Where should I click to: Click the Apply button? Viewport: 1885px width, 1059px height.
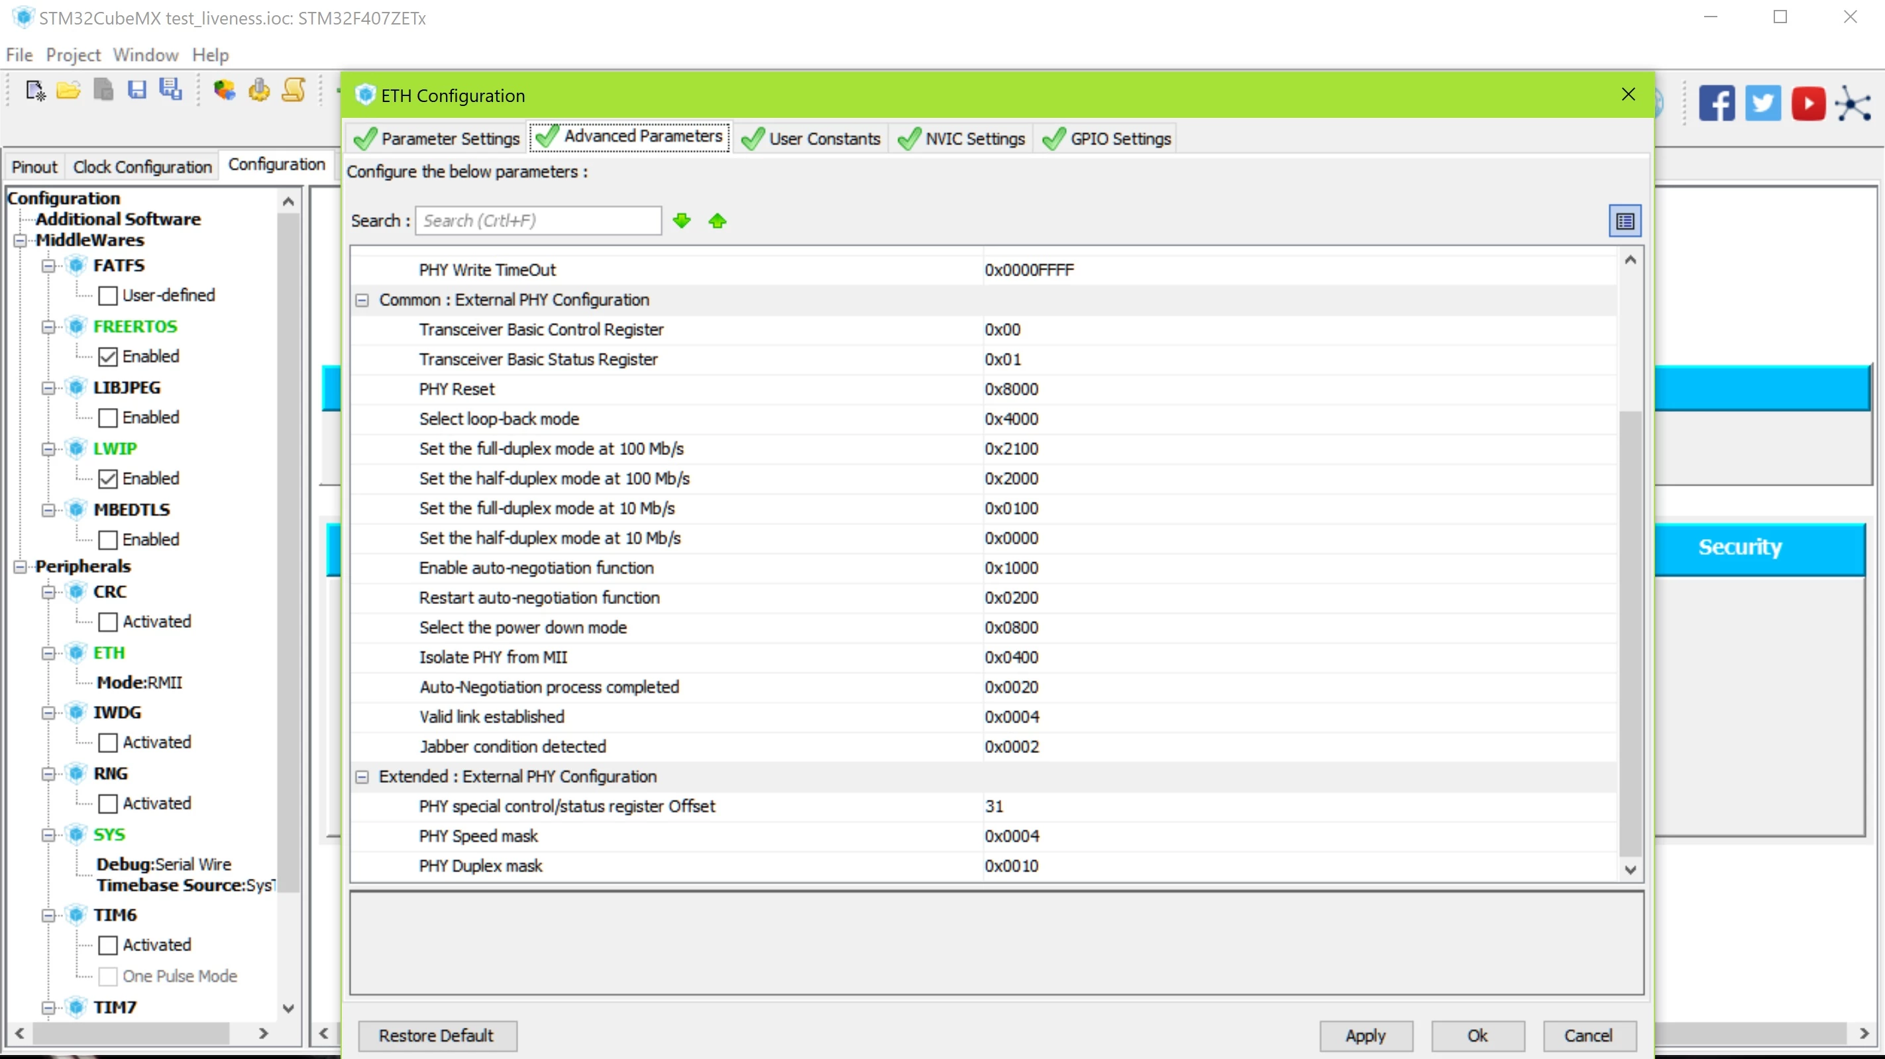(1366, 1036)
